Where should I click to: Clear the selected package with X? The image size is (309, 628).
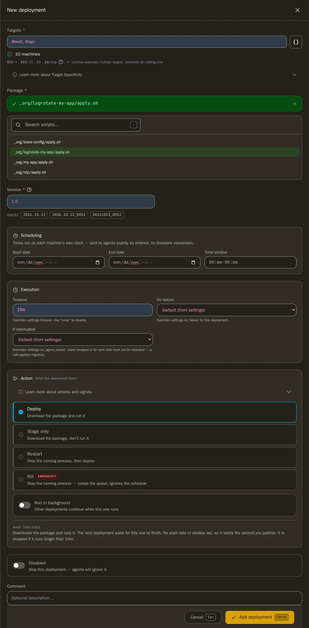pyautogui.click(x=294, y=104)
